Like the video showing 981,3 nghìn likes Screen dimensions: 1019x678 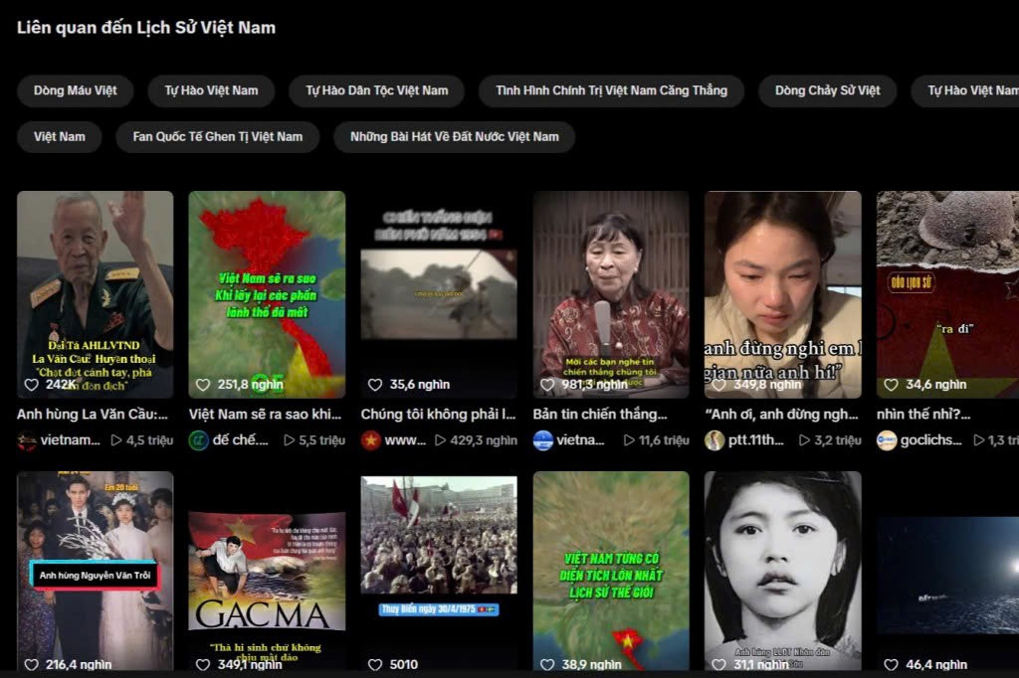click(547, 385)
